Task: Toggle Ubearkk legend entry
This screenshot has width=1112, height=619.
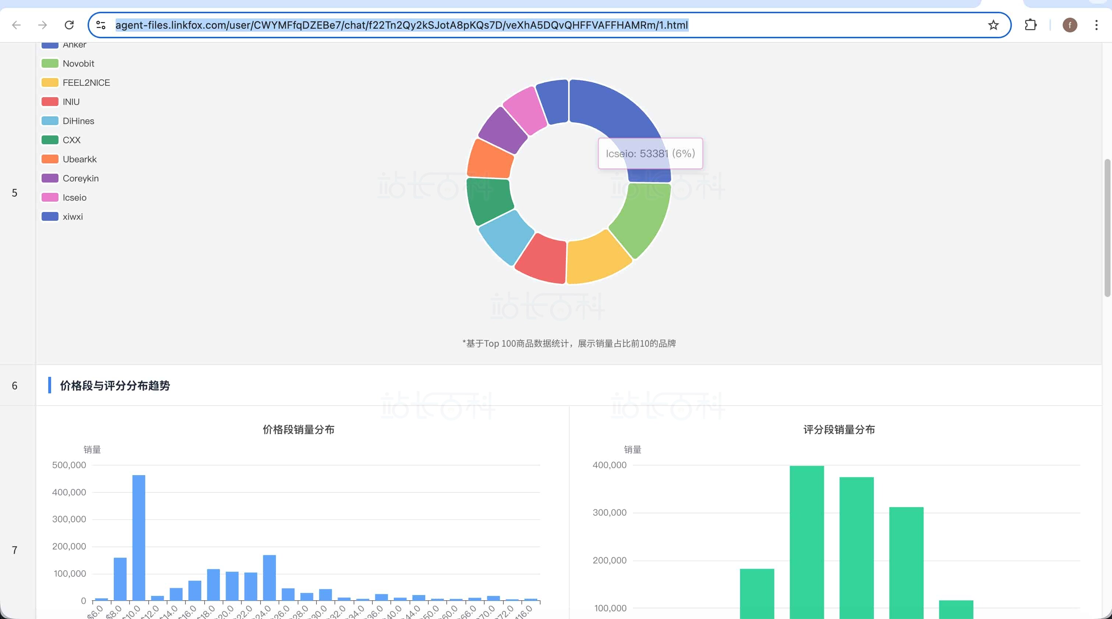Action: pyautogui.click(x=69, y=159)
